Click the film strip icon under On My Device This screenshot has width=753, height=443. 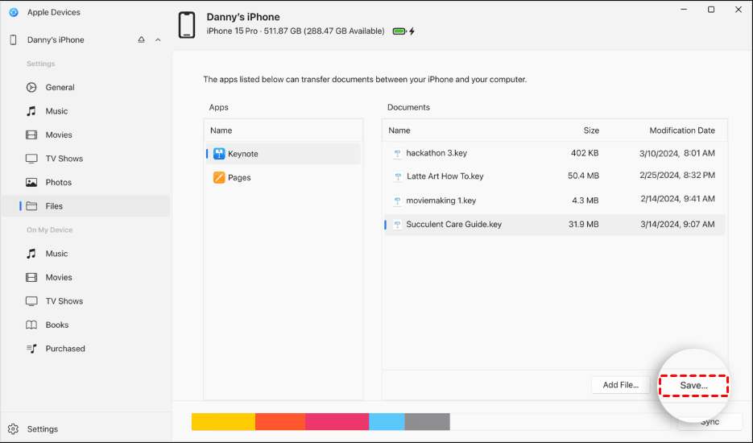[31, 278]
